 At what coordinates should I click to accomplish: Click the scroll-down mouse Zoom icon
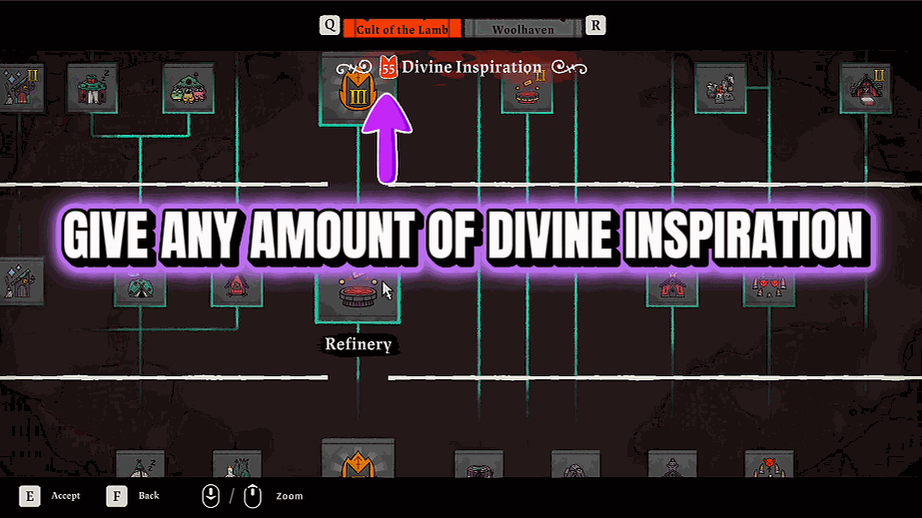(211, 496)
